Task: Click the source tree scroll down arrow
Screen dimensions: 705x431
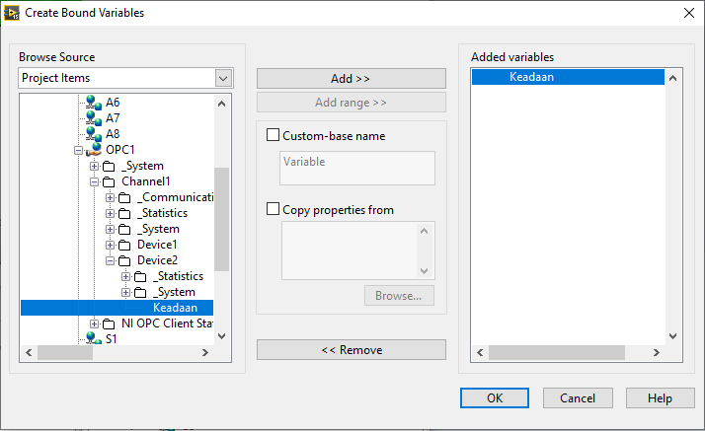Action: click(221, 335)
